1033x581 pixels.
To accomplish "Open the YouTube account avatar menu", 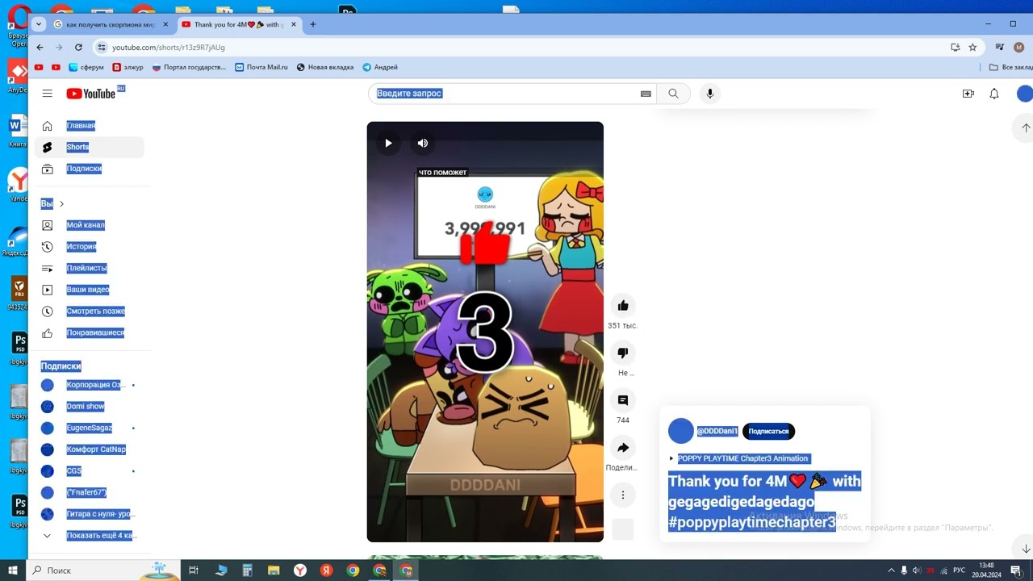I will [1024, 94].
